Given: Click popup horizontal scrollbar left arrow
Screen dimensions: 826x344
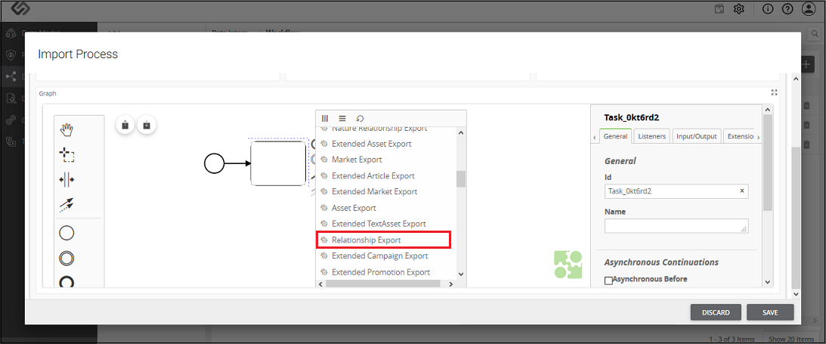Looking at the screenshot, I should [321, 284].
